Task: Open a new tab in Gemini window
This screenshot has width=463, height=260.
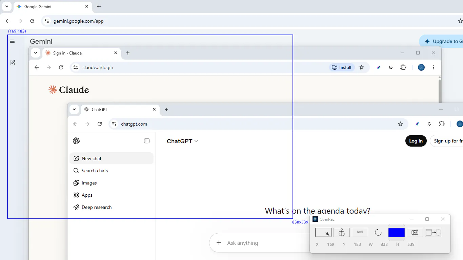Action: pos(99,6)
